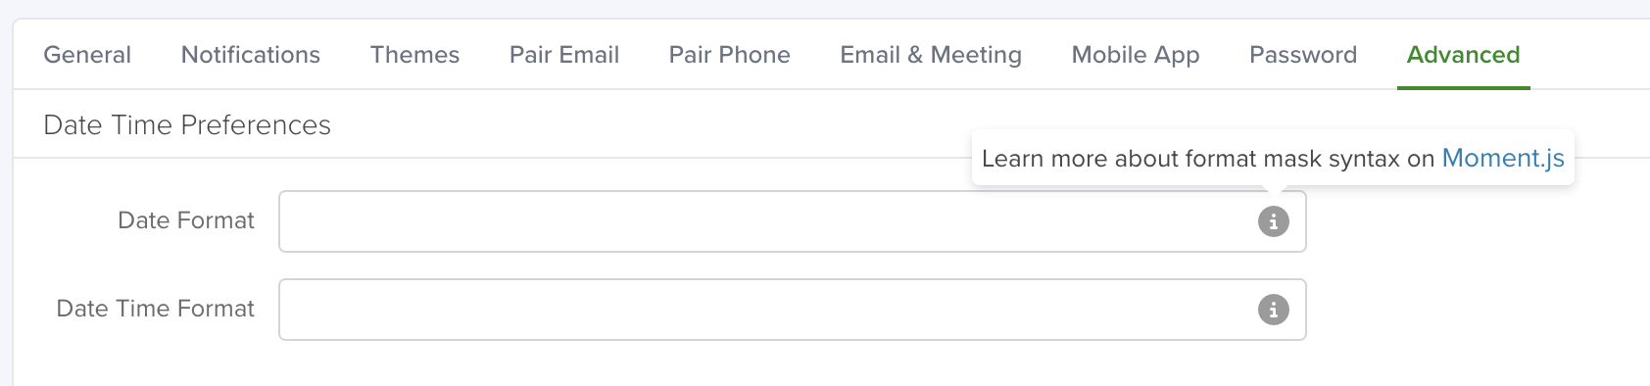Click the Date Time Format field label

pos(156,309)
